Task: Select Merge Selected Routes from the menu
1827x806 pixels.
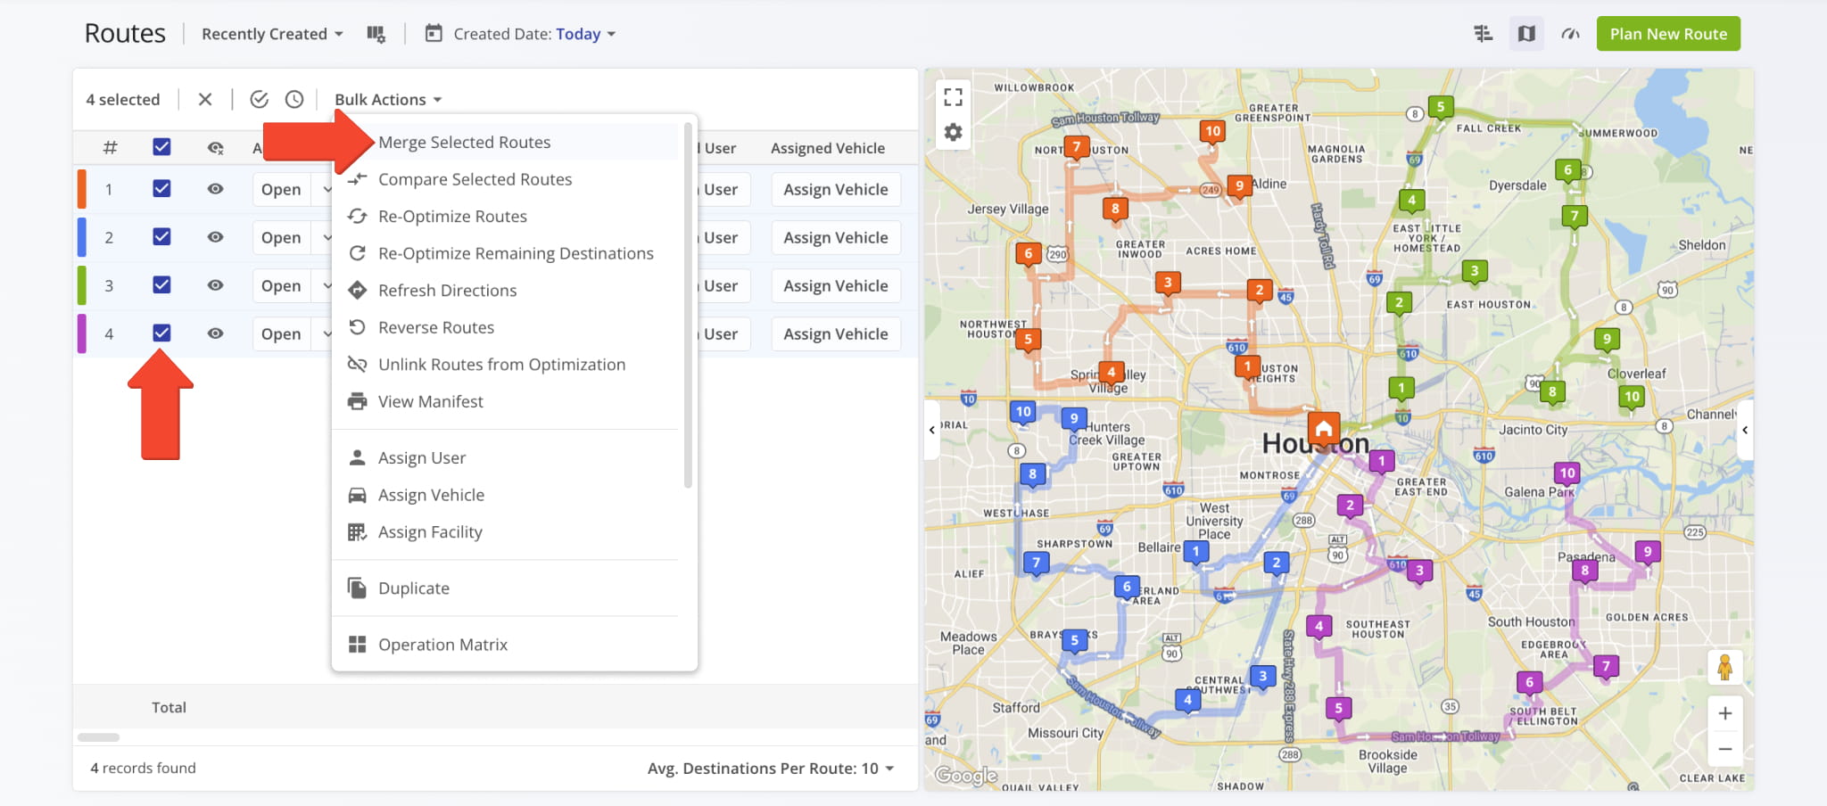Action: (x=464, y=141)
